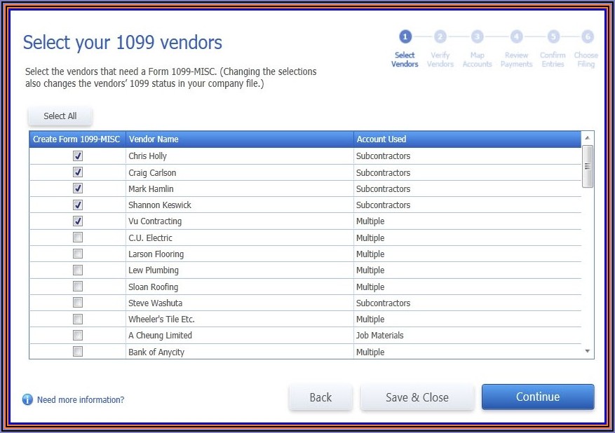Click step 3 Map Accounts circle
The height and width of the screenshot is (433, 615).
click(477, 36)
